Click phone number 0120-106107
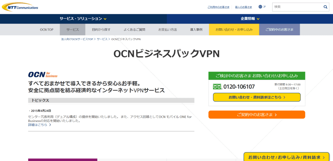Screen dimensions: 333x161 click(x=239, y=87)
